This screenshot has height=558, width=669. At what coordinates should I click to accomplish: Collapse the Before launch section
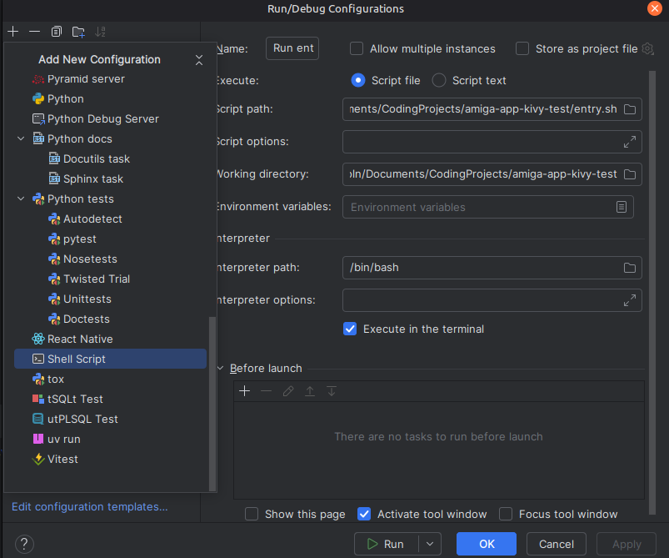click(x=221, y=369)
